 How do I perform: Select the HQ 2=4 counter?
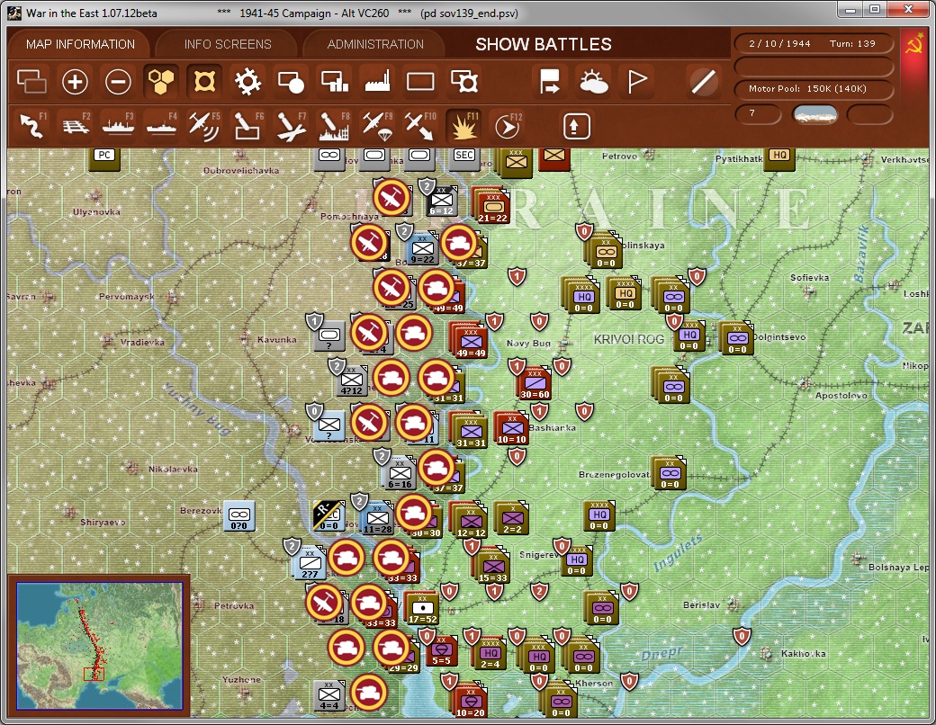pos(490,653)
